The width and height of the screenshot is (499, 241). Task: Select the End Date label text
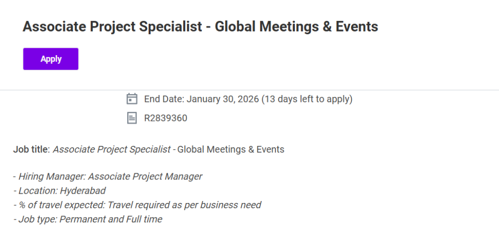click(x=164, y=99)
